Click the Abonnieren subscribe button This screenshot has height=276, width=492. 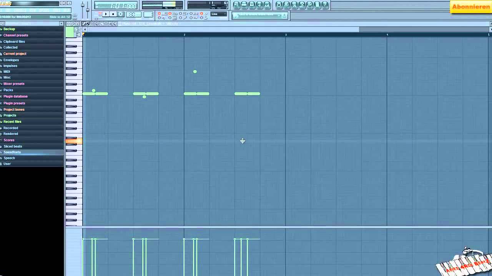471,7
